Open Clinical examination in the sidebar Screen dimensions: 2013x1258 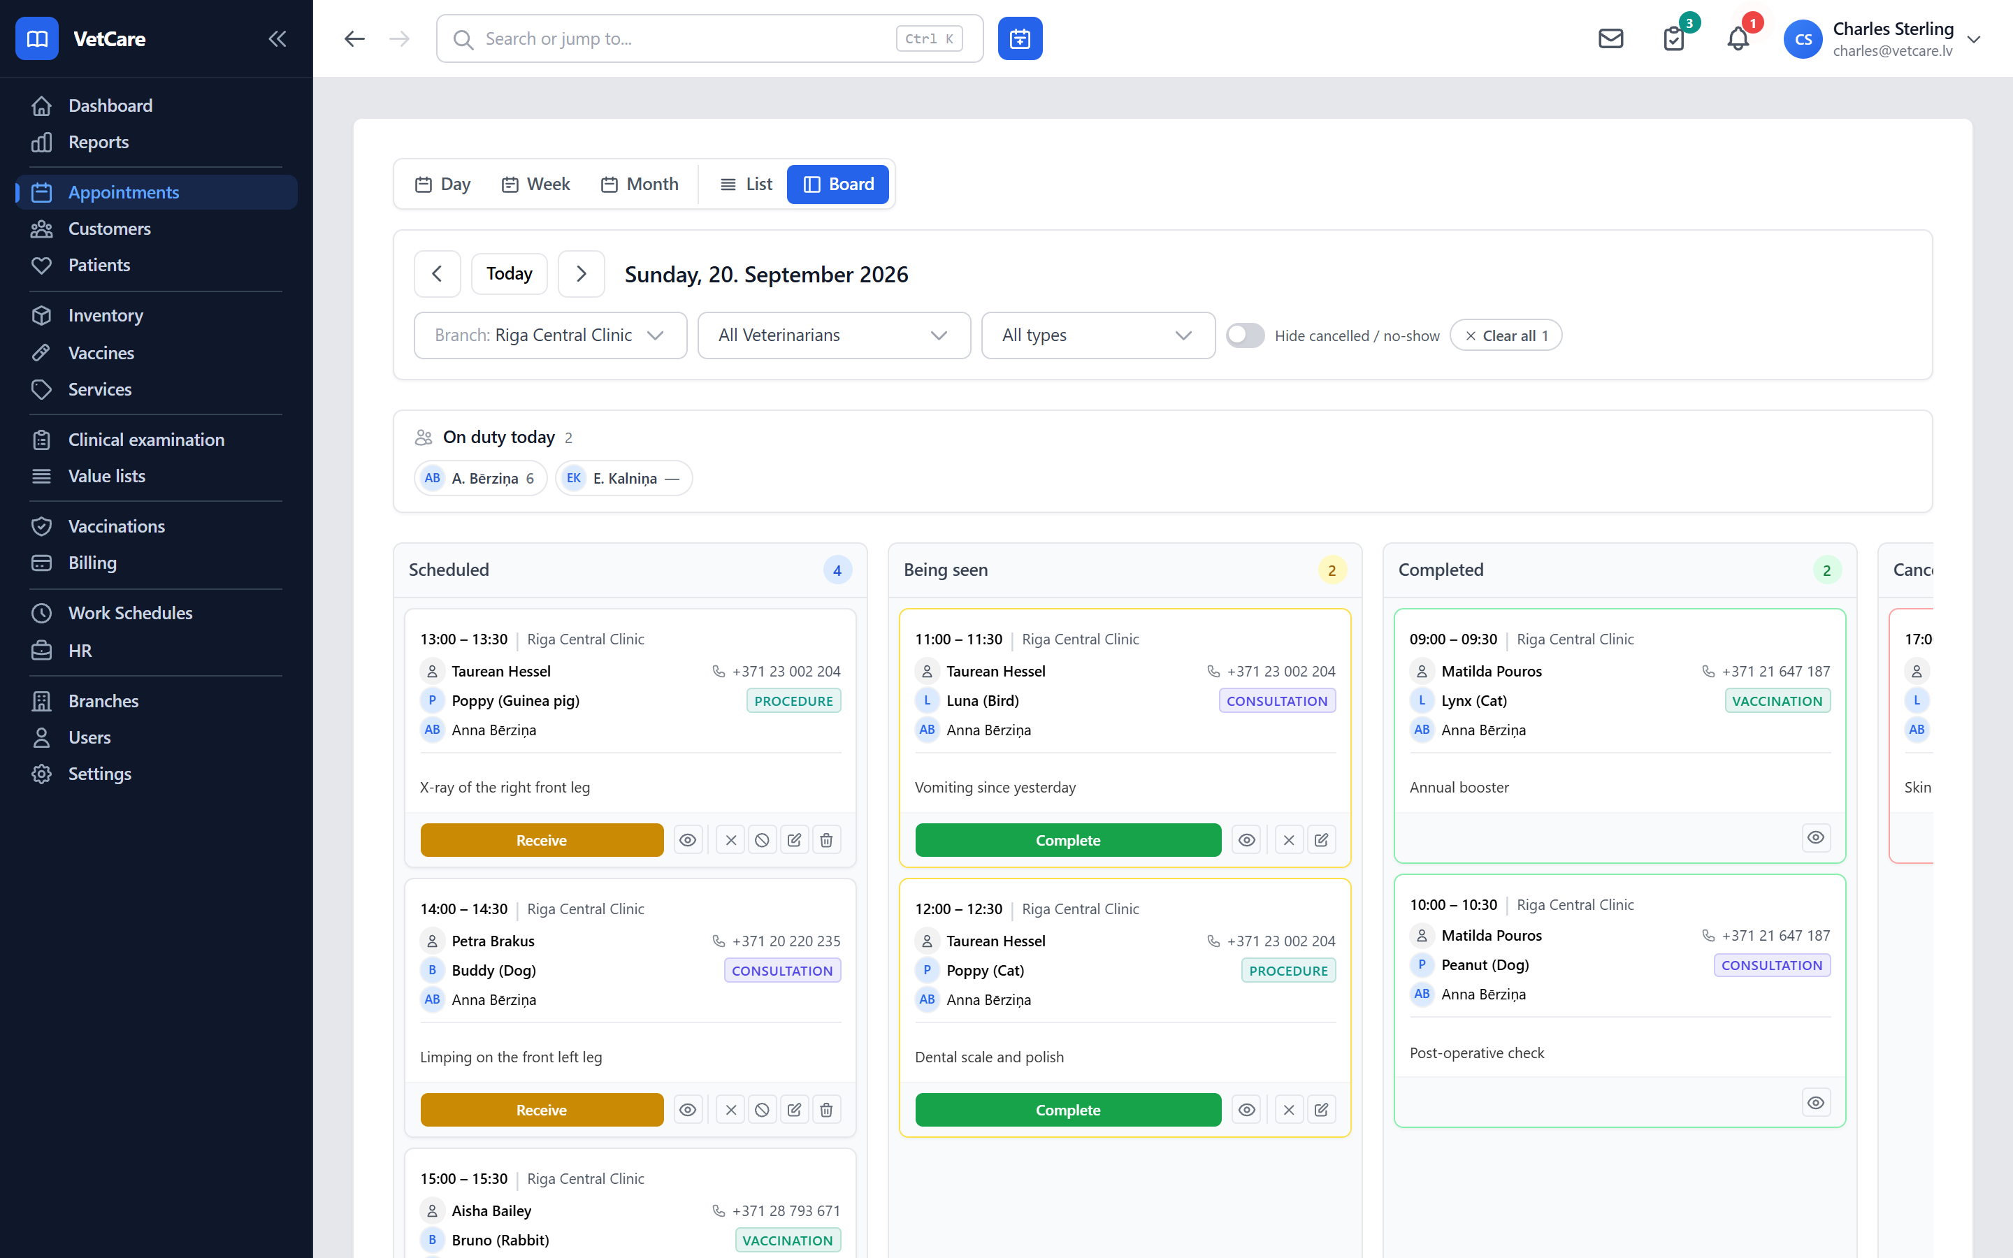click(157, 440)
